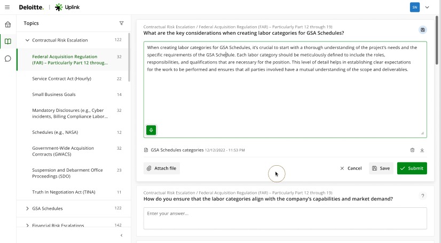Start voice dictation with the microphone button

coord(151,130)
